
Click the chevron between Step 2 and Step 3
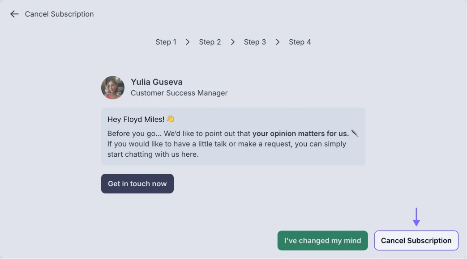point(232,42)
